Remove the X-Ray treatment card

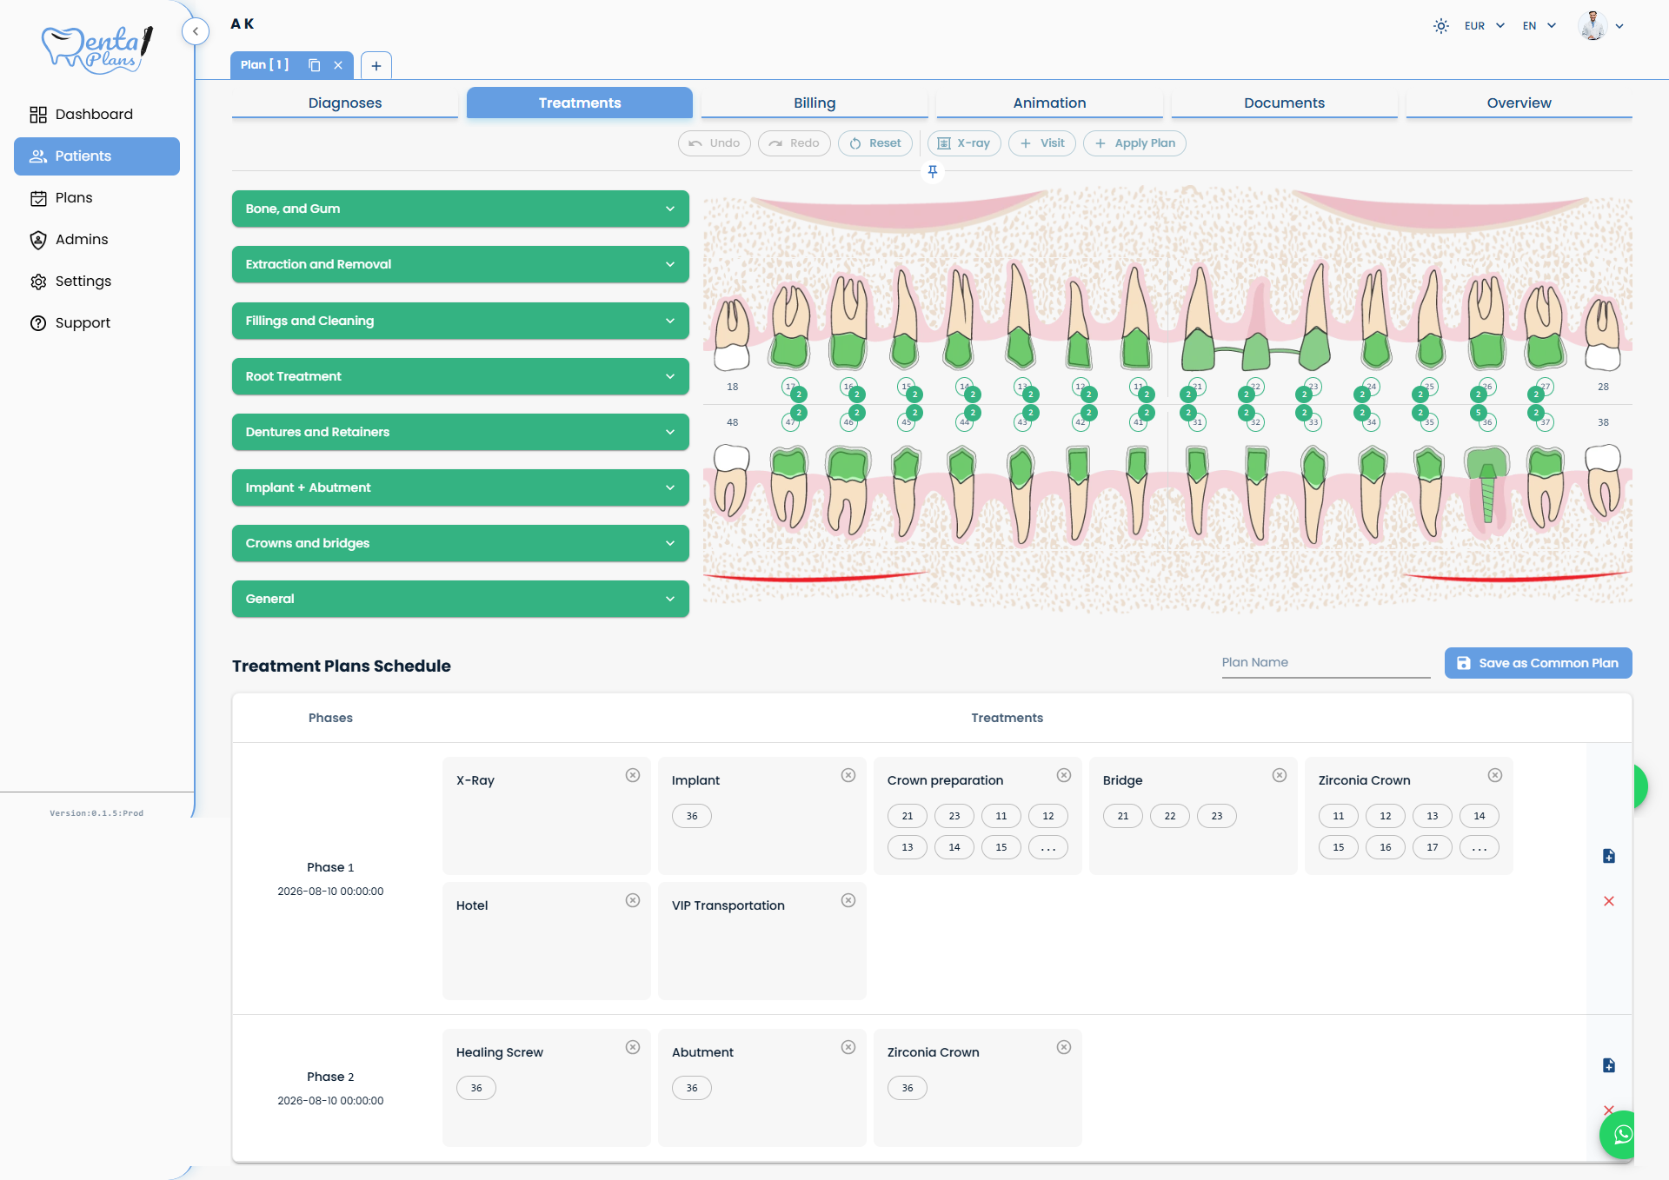pyautogui.click(x=633, y=775)
